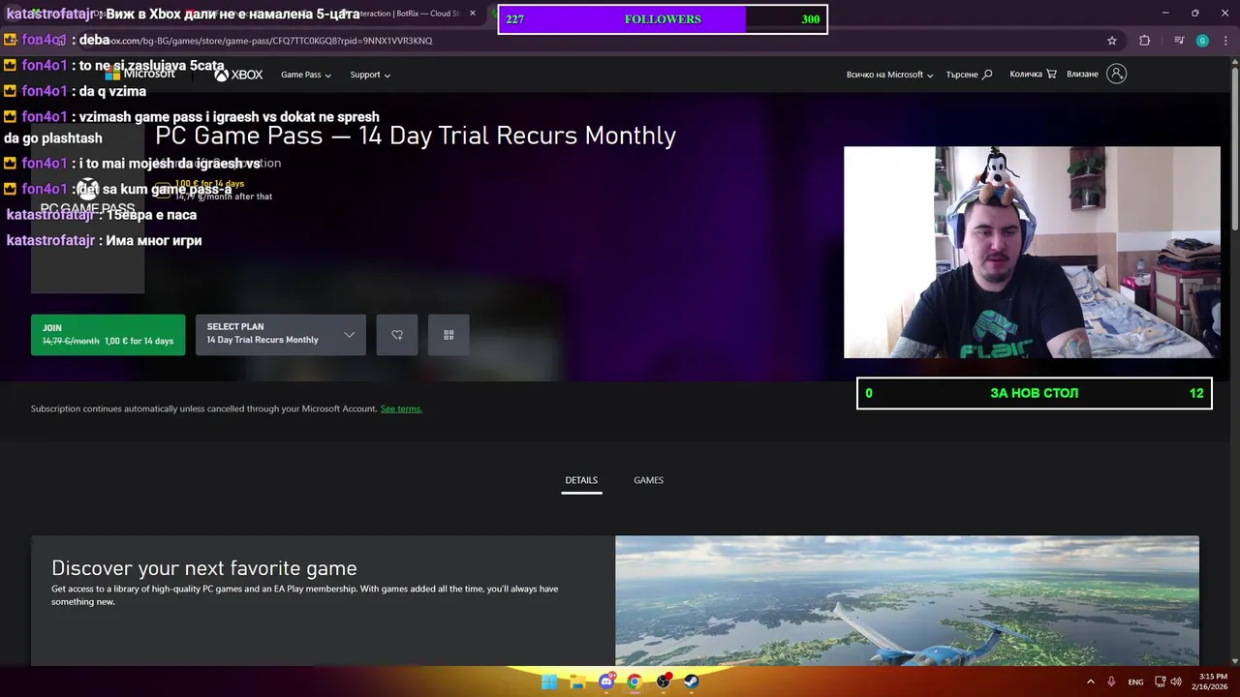This screenshot has width=1240, height=697.
Task: Open the 'See terms.' link
Action: [x=401, y=409]
